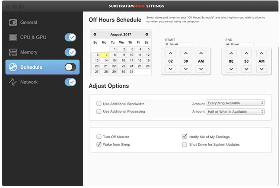Click the START time input field
This screenshot has height=188, width=280.
(x=179, y=44)
